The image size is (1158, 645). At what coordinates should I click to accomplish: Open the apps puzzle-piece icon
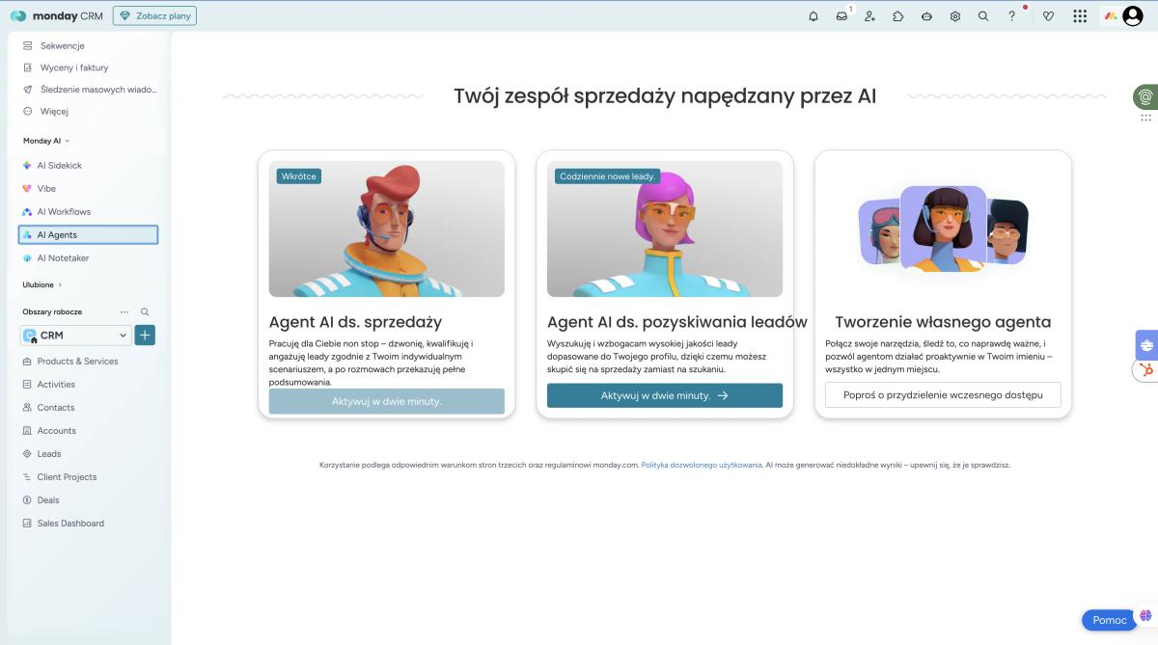click(898, 16)
